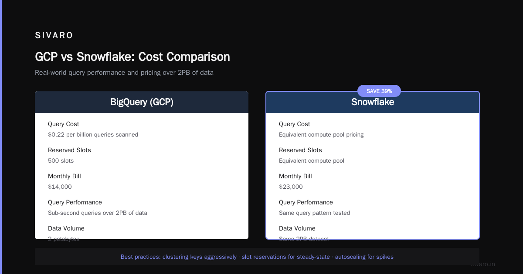Click "Sub-second queries over 2PB of data"
The height and width of the screenshot is (274, 523).
click(x=98, y=213)
